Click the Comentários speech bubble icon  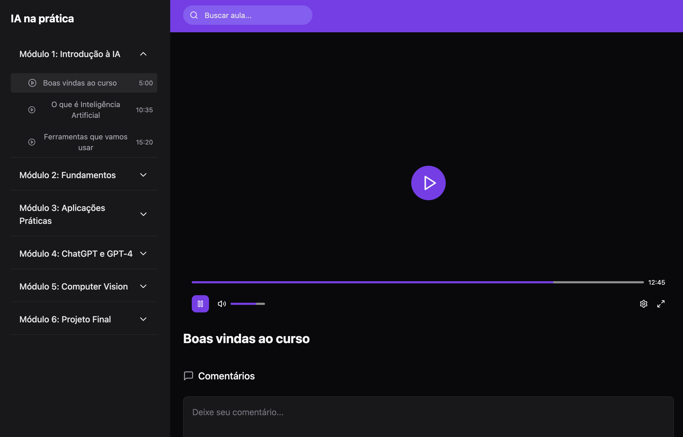point(189,376)
